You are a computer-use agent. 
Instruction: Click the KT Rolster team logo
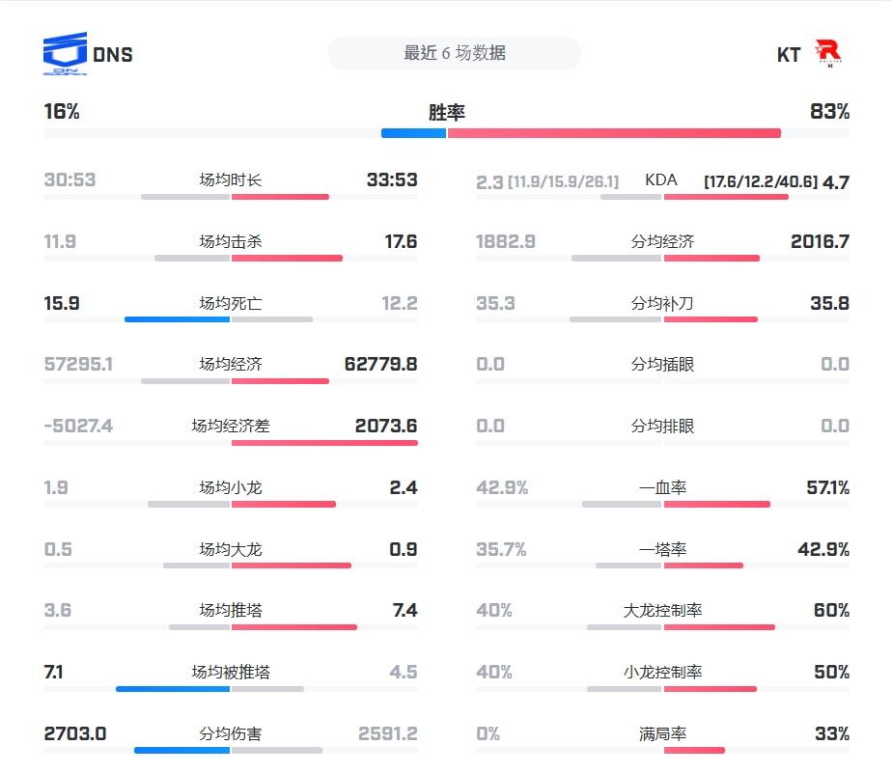tap(828, 54)
